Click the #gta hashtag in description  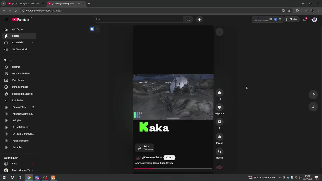click(162, 163)
